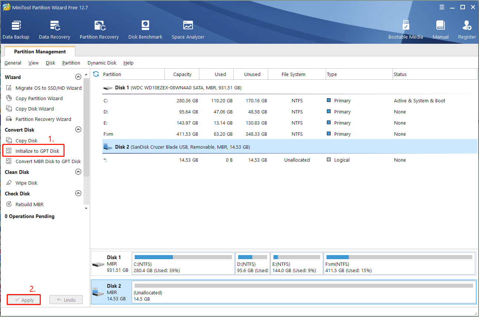Collapse the Wizard section
The image size is (479, 317).
[x=78, y=77]
